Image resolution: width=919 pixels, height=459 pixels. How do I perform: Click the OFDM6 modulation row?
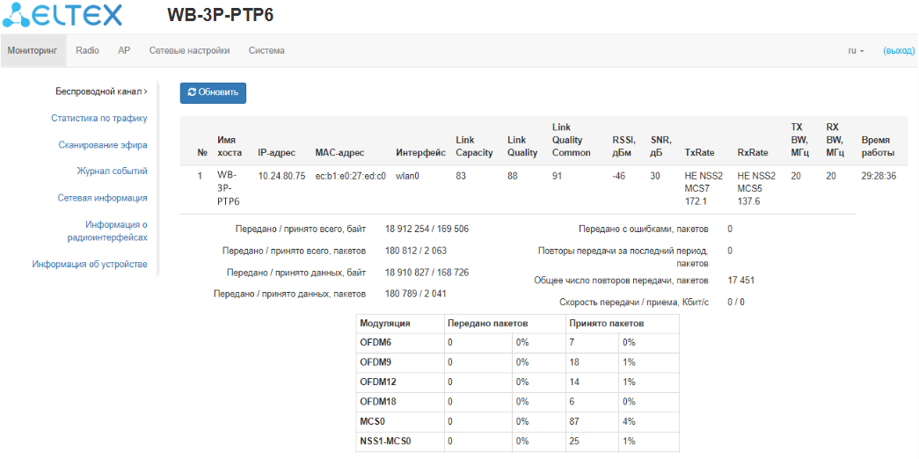[517, 342]
